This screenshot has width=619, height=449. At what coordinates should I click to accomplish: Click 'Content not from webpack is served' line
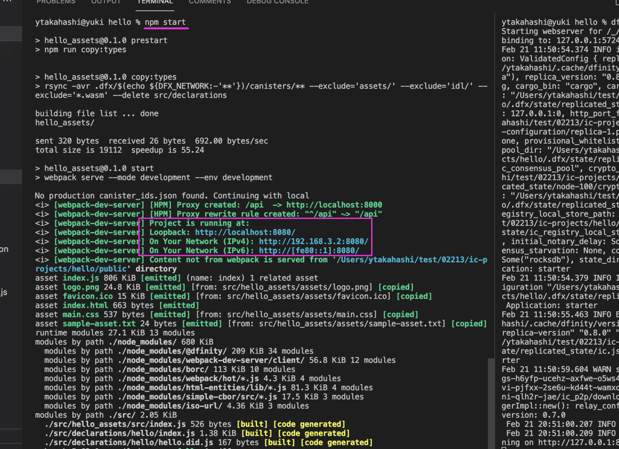(261, 264)
